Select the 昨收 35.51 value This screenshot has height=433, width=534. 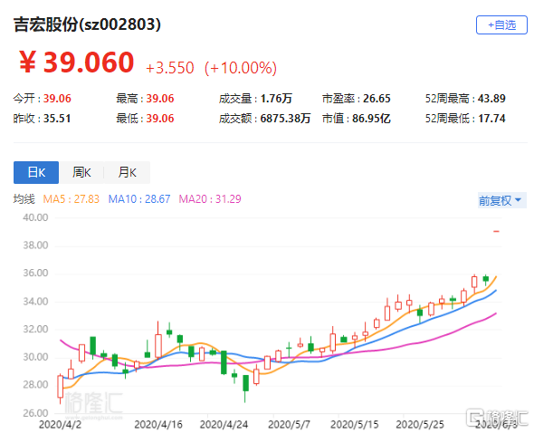pyautogui.click(x=57, y=119)
